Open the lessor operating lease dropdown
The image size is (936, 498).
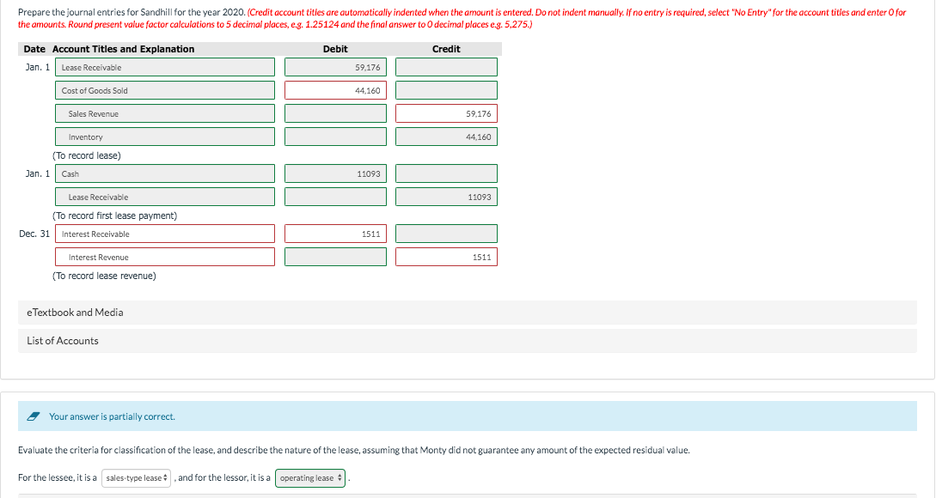[310, 477]
